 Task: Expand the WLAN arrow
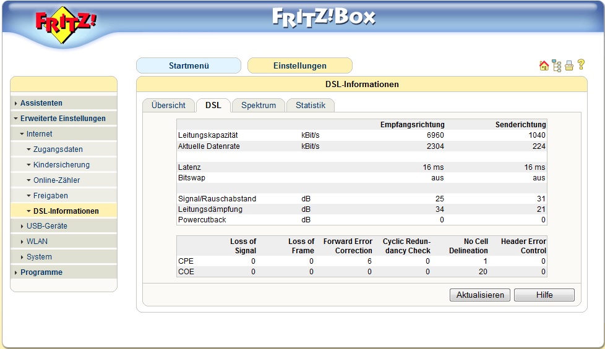(22, 242)
